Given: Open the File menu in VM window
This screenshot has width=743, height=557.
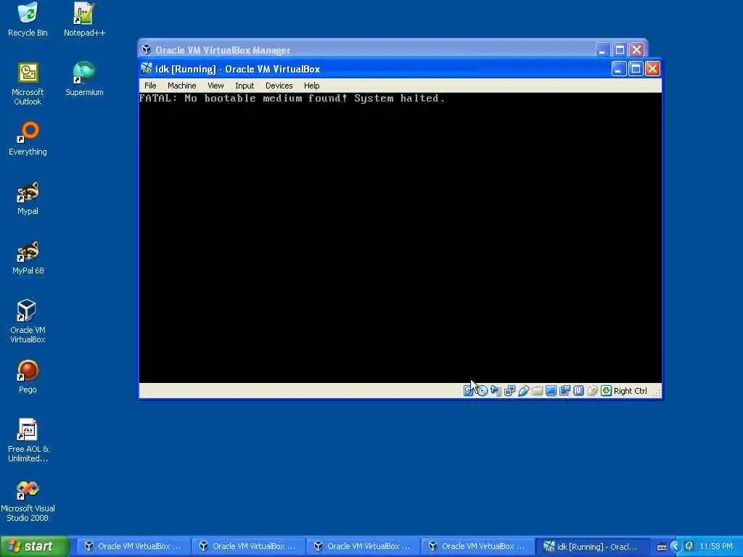Looking at the screenshot, I should [x=150, y=86].
